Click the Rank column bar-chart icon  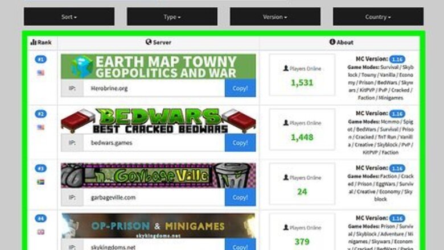point(34,42)
